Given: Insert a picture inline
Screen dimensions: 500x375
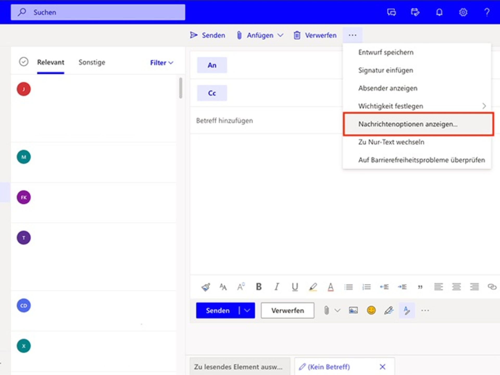Looking at the screenshot, I should (x=353, y=310).
